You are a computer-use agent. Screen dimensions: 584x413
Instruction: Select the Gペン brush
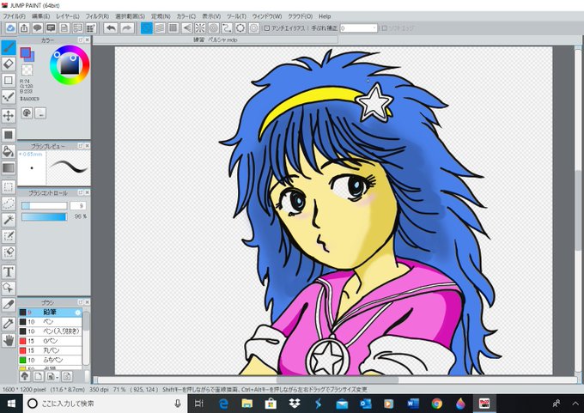(x=51, y=341)
